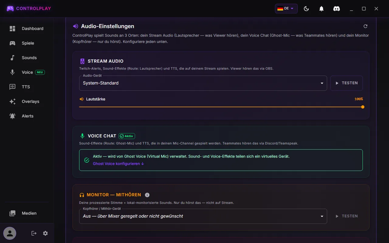Image resolution: width=389 pixels, height=243 pixels.
Task: Open the DE language selector dropdown
Action: pos(286,9)
